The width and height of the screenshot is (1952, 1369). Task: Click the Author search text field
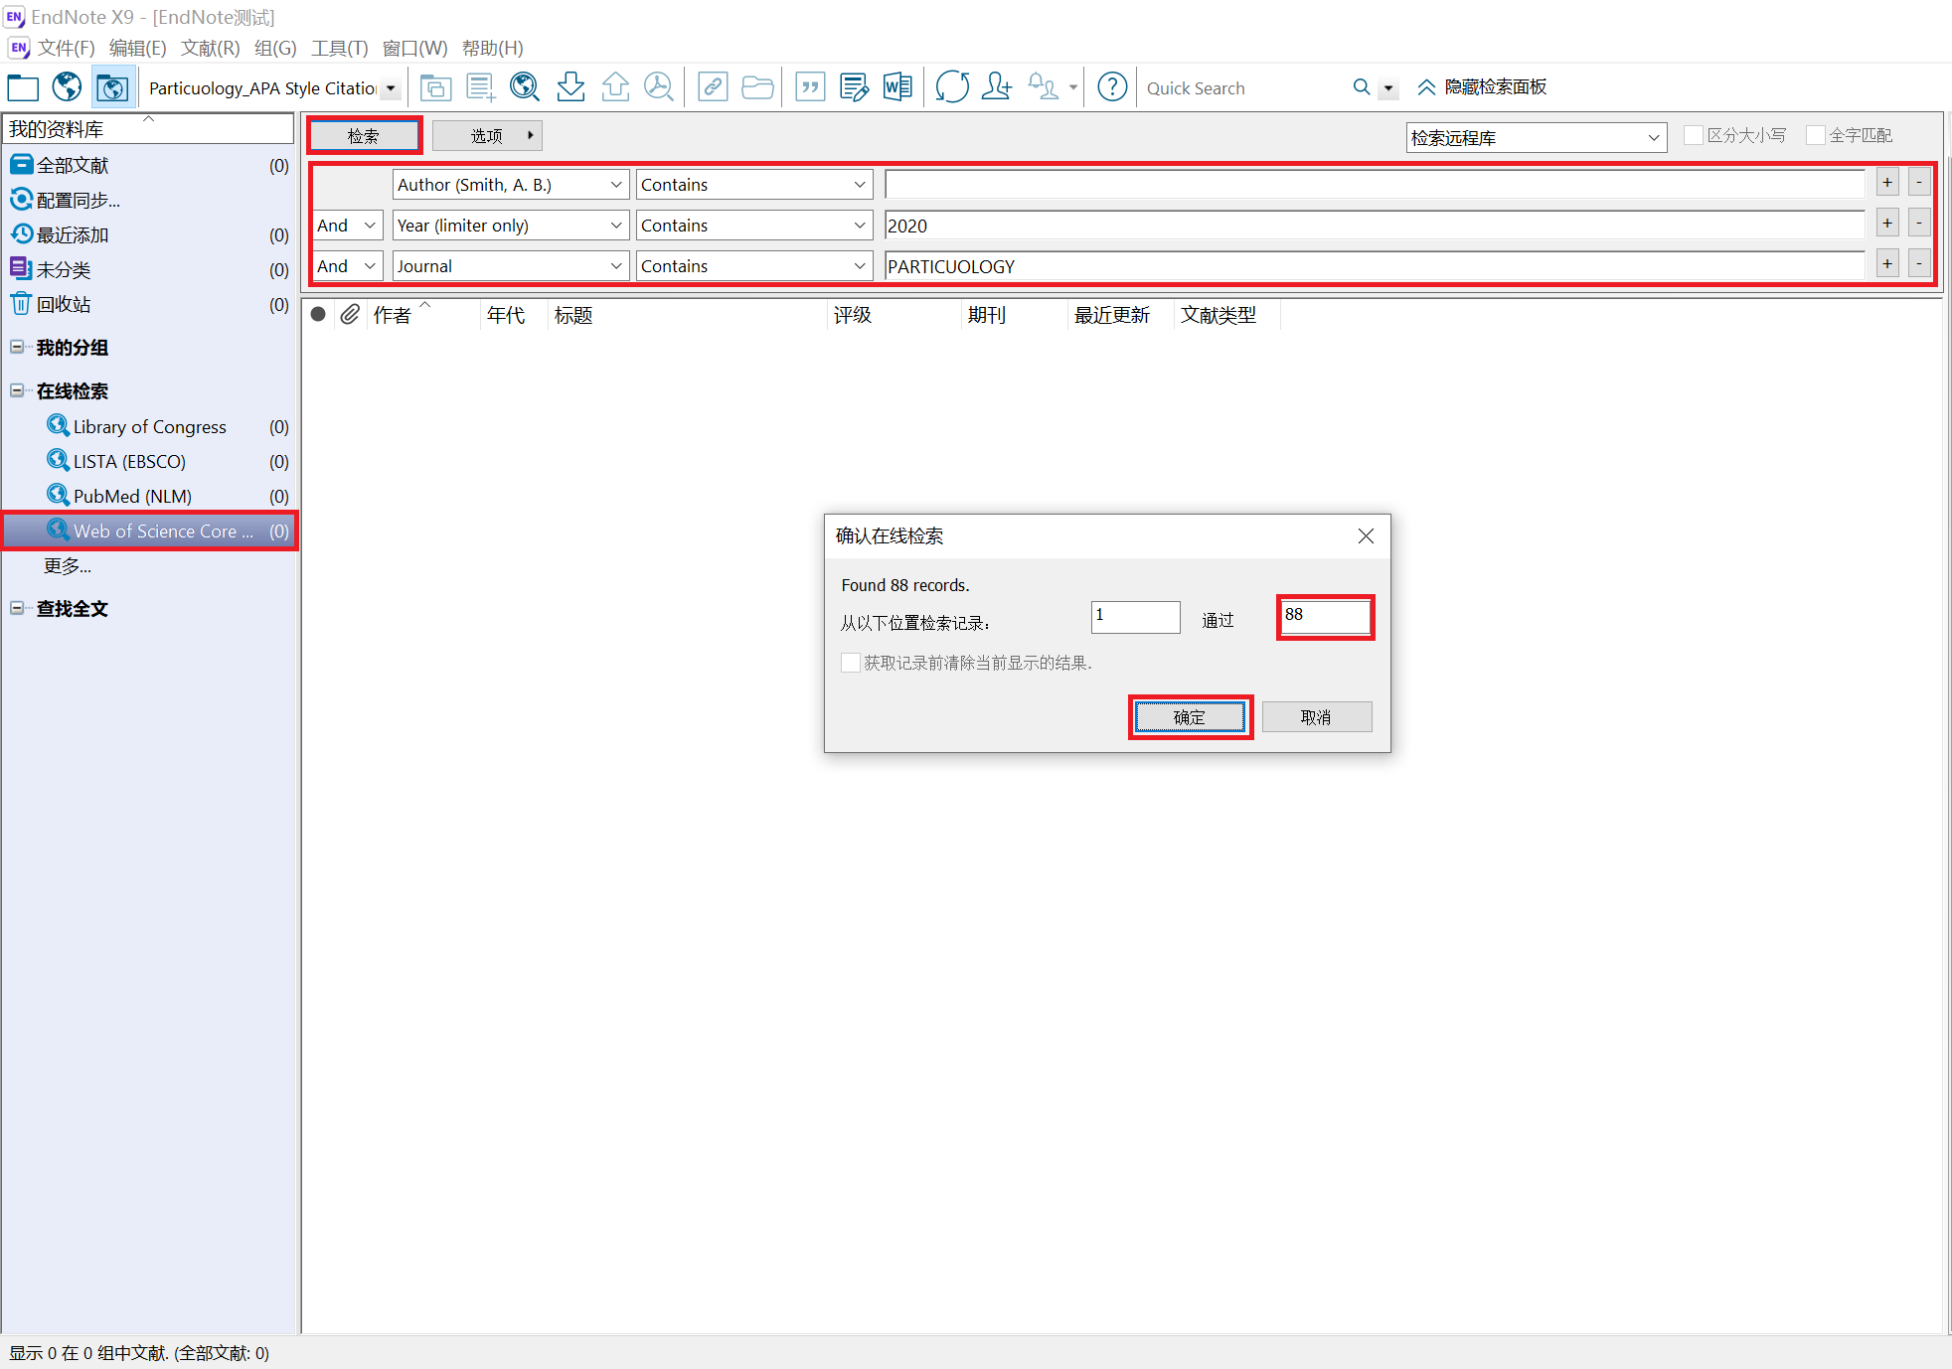pyautogui.click(x=1375, y=185)
